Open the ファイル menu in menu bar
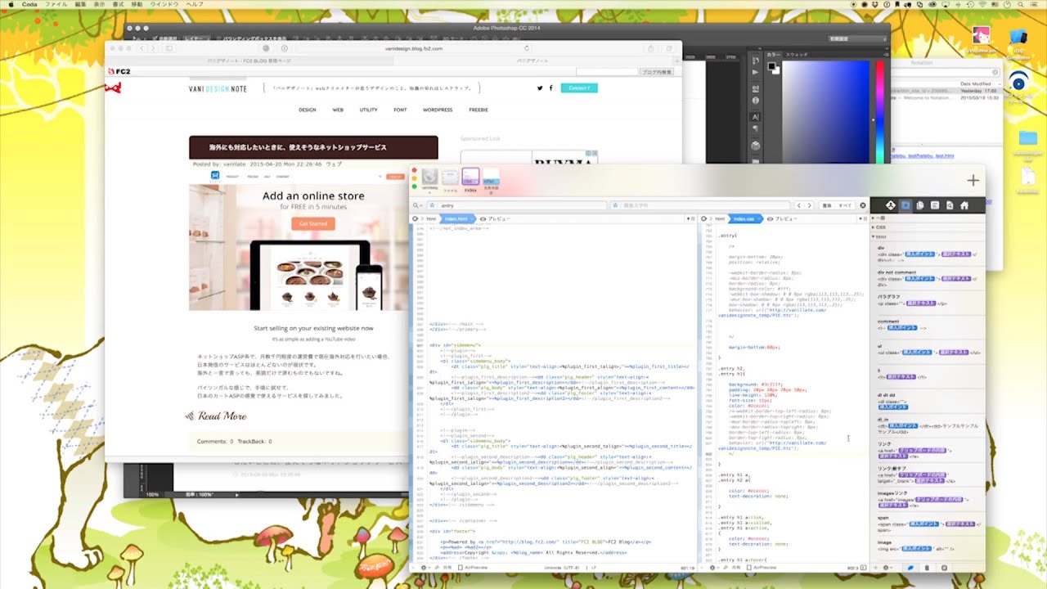Screen dimensions: 1047x589 (56, 4)
